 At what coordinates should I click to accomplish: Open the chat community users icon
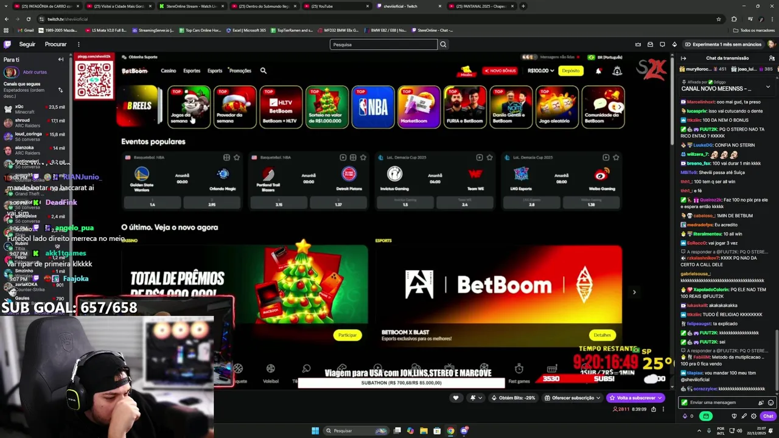coord(772,58)
